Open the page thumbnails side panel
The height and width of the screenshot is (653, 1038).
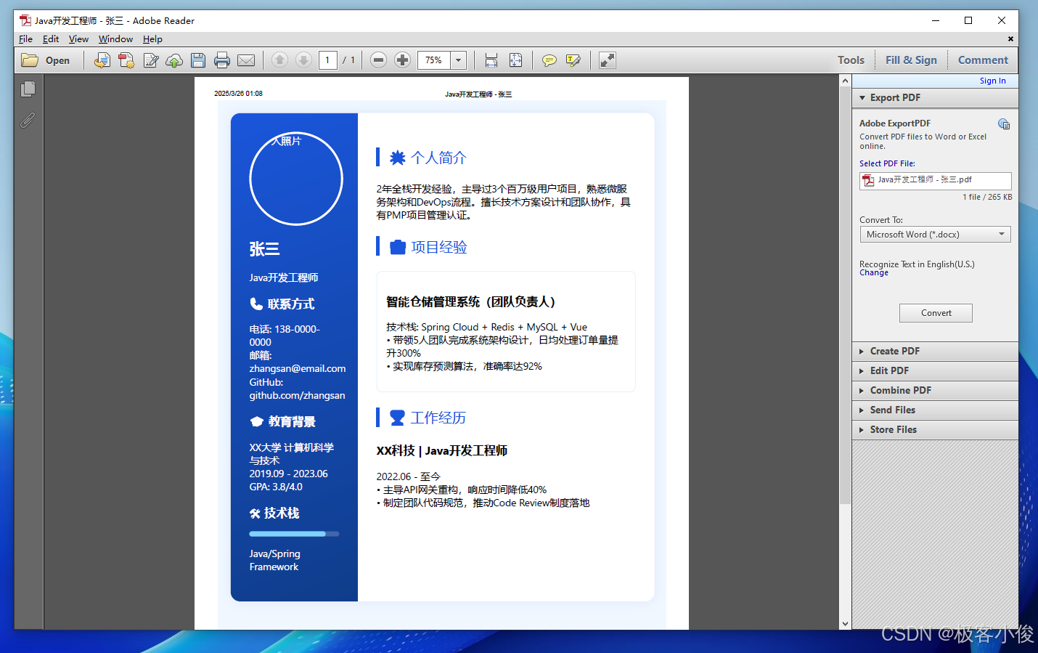tap(28, 89)
